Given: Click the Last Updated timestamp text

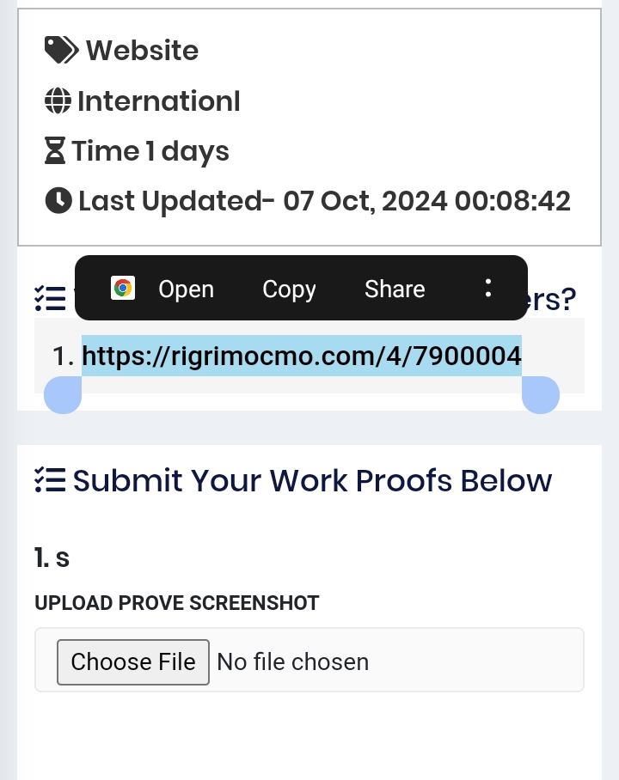Looking at the screenshot, I should click(324, 201).
